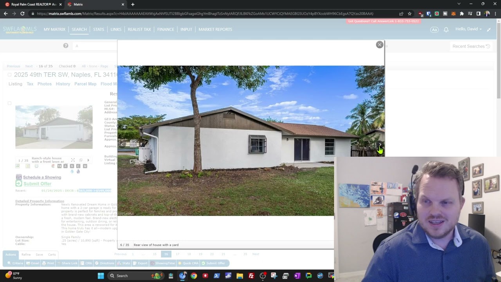This screenshot has height=282, width=501.
Task: Check the box beside the listing thumbnail
Action: coord(9,103)
